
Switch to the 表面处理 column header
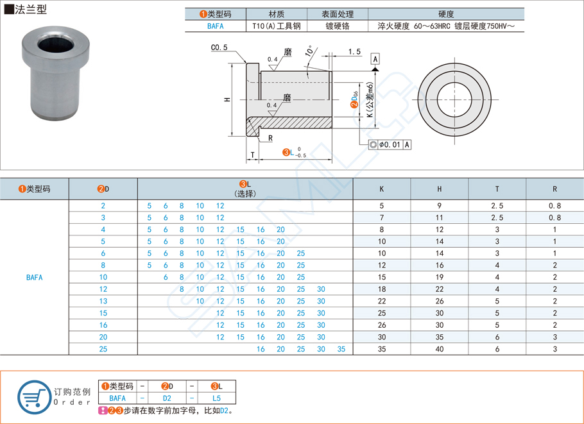coord(337,12)
